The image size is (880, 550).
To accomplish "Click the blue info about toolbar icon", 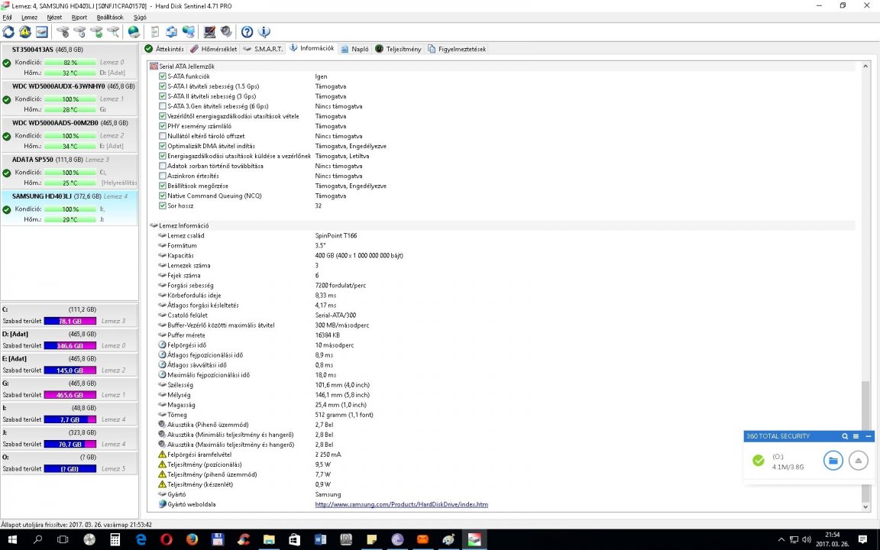I will pyautogui.click(x=264, y=32).
